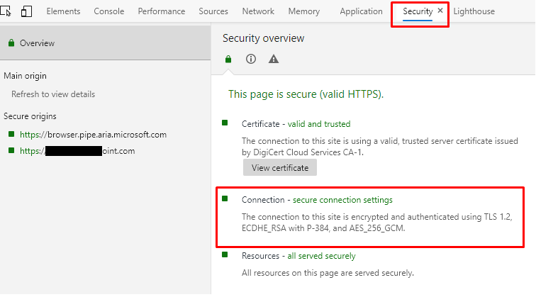Click the warning triangle icon

(274, 60)
